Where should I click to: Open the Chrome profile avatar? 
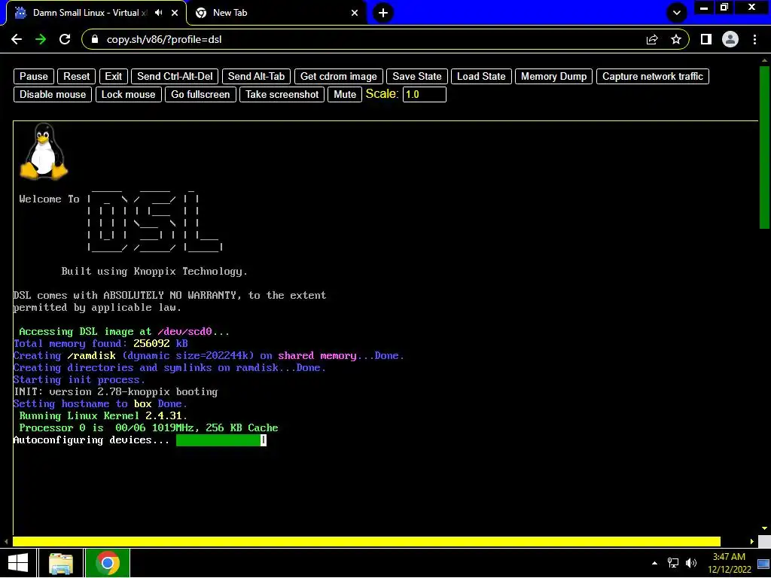730,39
